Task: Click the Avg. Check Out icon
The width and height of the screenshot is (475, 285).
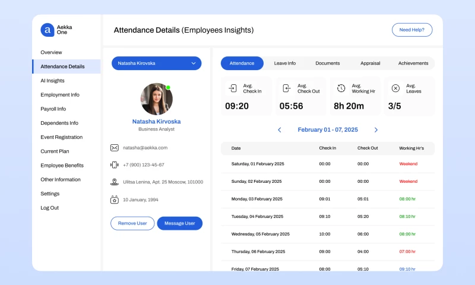Action: click(287, 88)
